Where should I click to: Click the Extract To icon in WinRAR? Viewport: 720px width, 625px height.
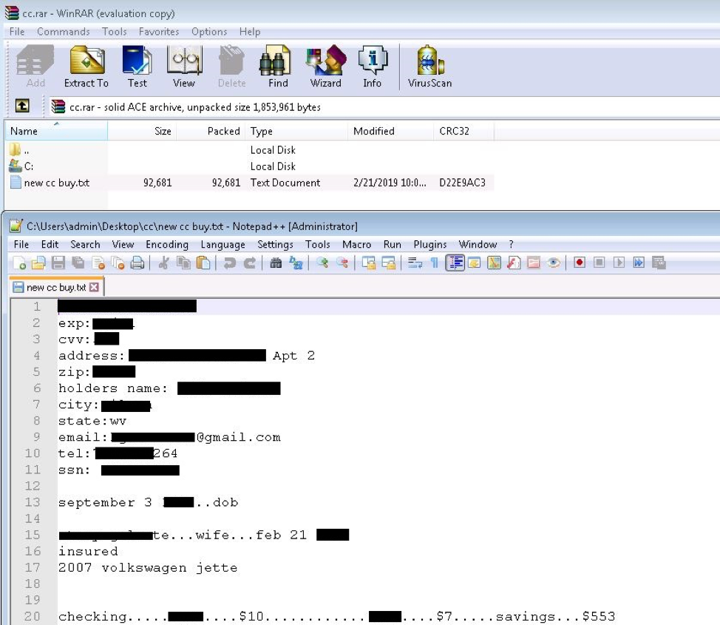[86, 67]
